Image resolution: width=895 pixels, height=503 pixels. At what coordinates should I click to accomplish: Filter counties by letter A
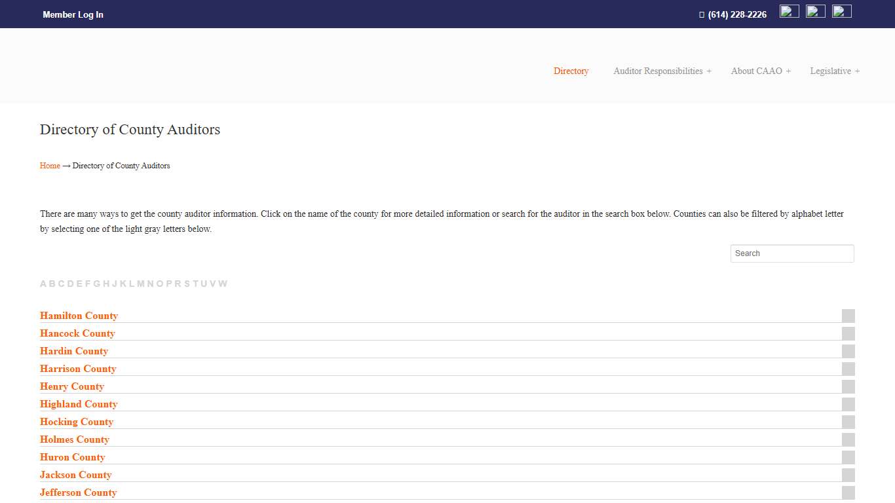43,283
